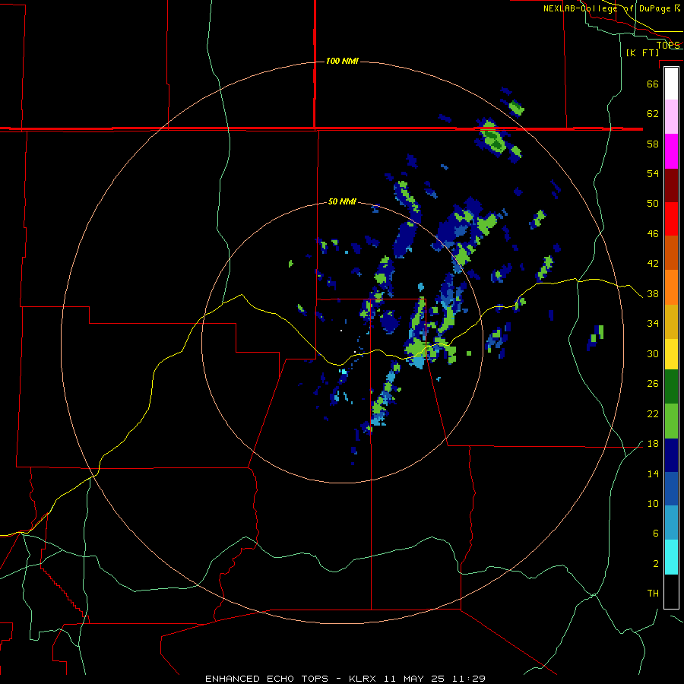This screenshot has height=684, width=684.
Task: Click the "34" scale label
Action: click(x=653, y=324)
